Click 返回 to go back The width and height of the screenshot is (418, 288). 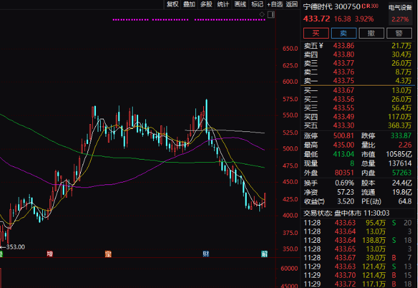292,4
